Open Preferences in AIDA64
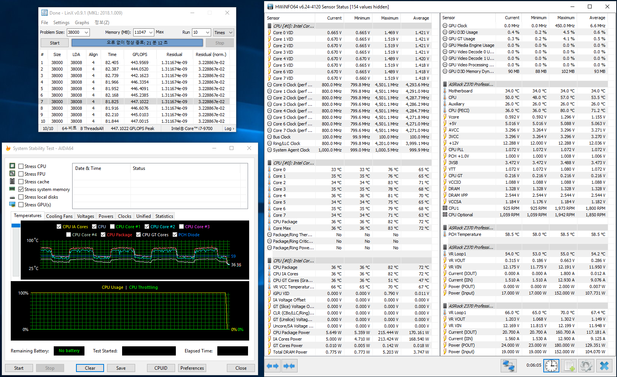617x377 pixels. click(x=192, y=368)
